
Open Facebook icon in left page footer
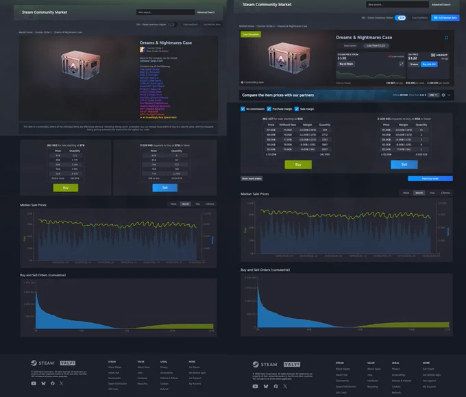(x=53, y=383)
